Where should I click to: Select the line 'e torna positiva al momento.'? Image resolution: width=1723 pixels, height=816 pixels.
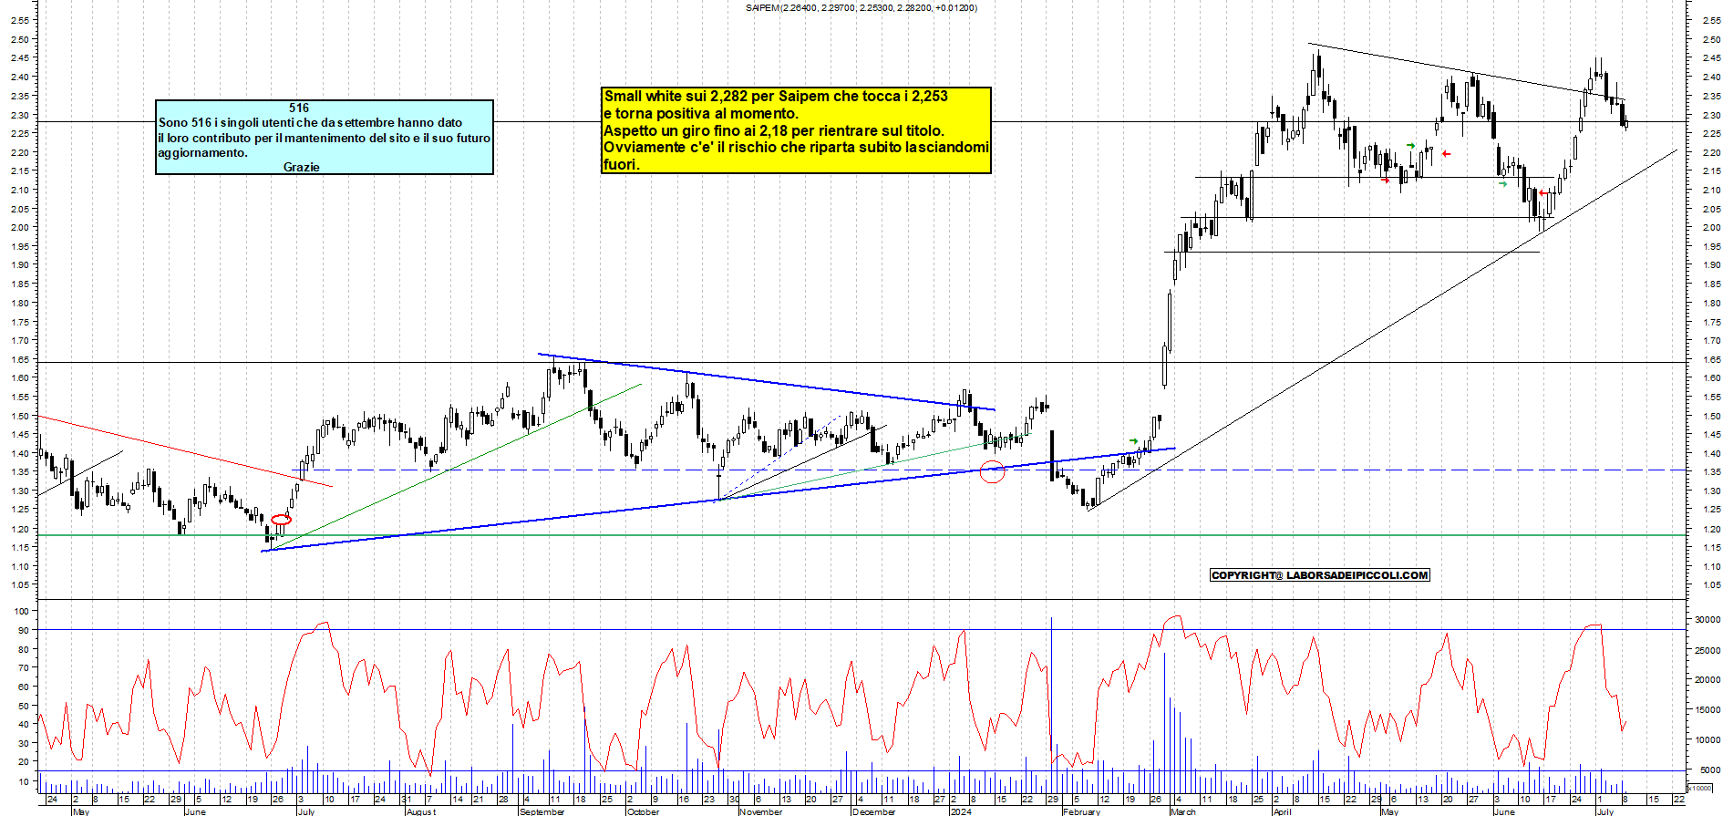pos(701,113)
